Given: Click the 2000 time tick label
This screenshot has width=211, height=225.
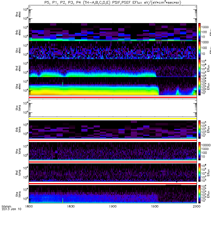Looking at the screenshot, I should point(197,206).
